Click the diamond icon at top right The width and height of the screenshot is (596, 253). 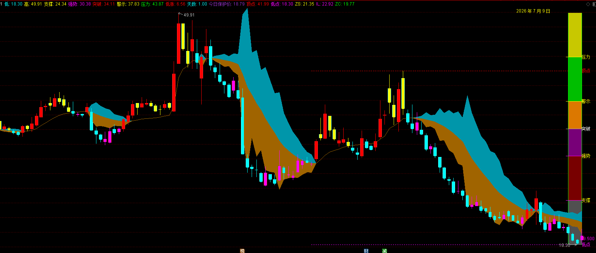pos(588,4)
